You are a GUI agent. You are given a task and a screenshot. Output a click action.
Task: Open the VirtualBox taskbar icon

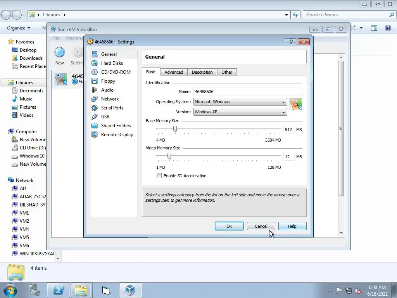pyautogui.click(x=130, y=290)
